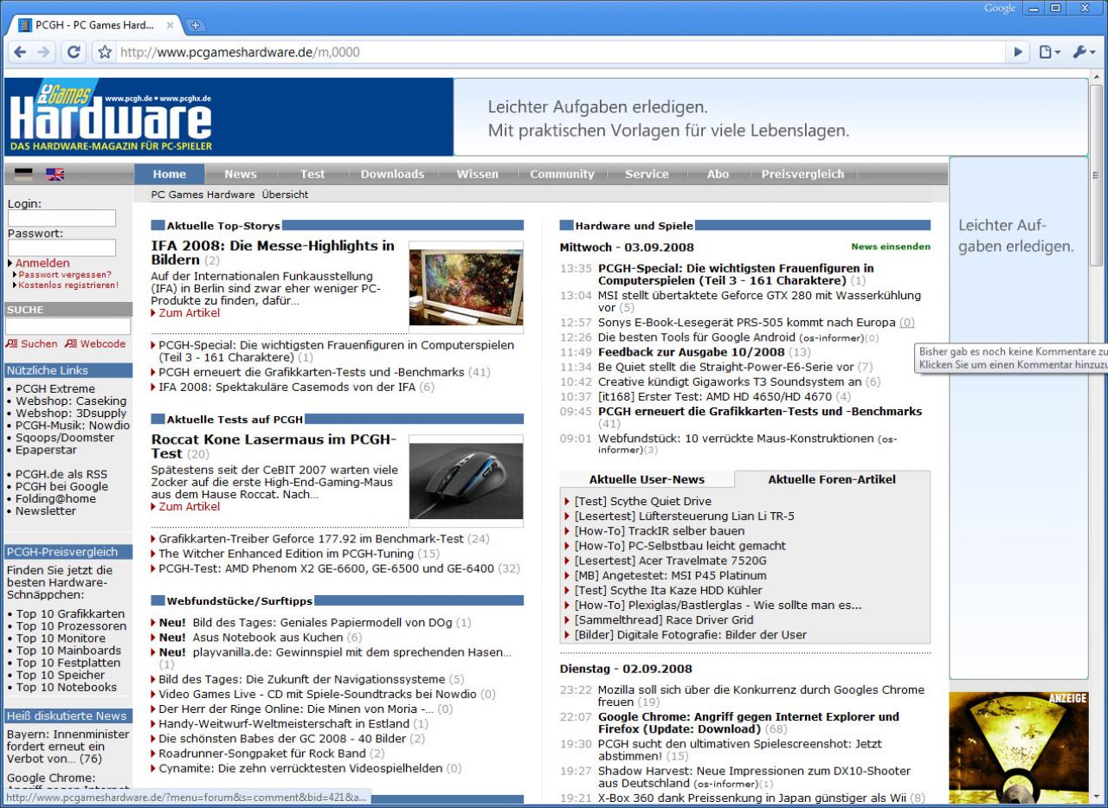Click the Login username field
Image resolution: width=1108 pixels, height=808 pixels.
click(61, 218)
